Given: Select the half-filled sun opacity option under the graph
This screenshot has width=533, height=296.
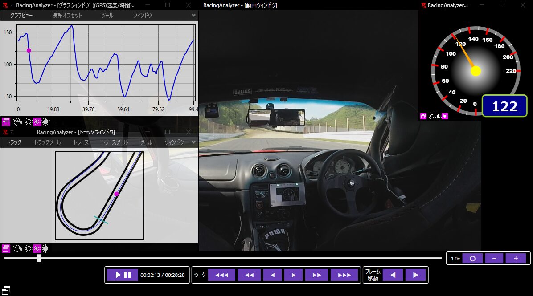Looking at the screenshot, I should [37, 122].
